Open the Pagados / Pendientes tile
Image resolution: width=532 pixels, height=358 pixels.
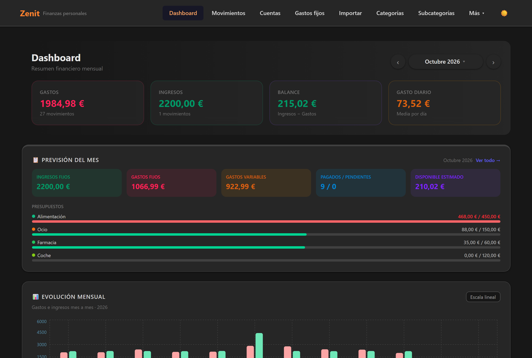pyautogui.click(x=361, y=183)
